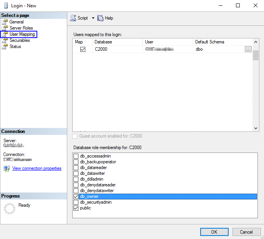Image resolution: width=264 pixels, height=239 pixels.
Task: Uncheck the db_owner role
Action: [76, 196]
